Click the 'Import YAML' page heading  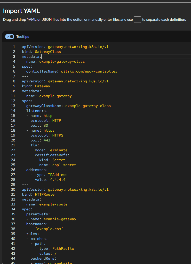(22, 11)
